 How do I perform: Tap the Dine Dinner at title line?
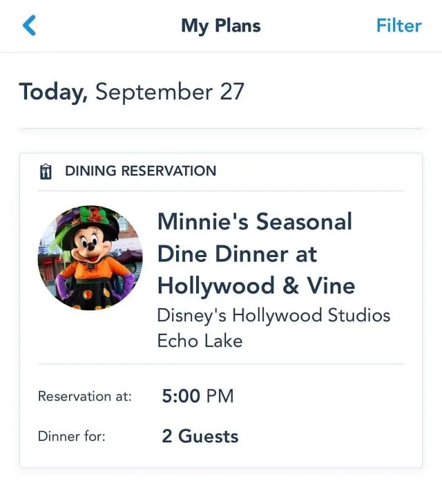[x=237, y=254]
